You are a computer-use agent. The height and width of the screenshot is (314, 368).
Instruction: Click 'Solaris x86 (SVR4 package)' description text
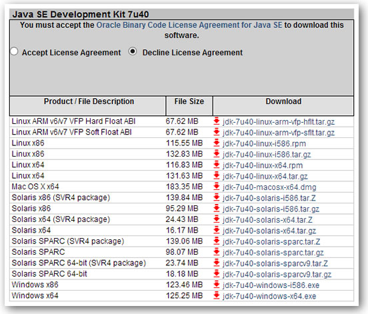[61, 197]
